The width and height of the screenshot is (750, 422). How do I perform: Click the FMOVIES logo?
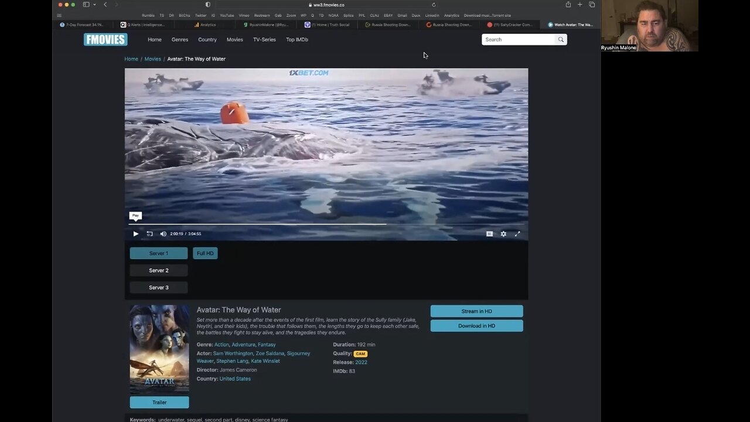point(105,39)
